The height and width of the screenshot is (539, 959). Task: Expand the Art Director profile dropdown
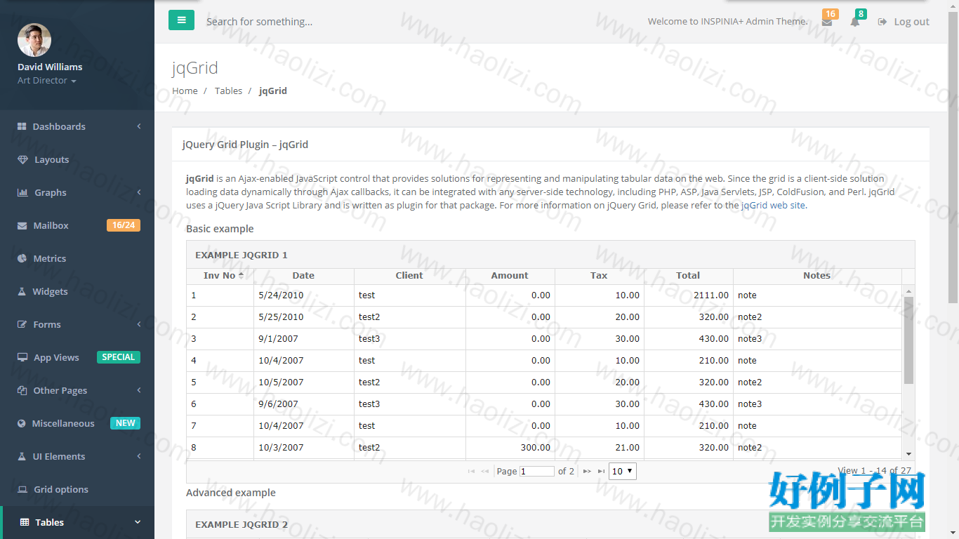pyautogui.click(x=46, y=81)
